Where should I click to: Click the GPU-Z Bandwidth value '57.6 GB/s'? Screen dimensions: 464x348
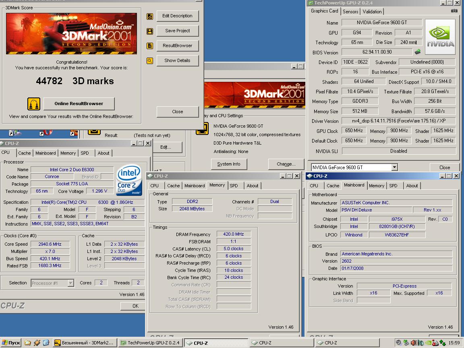[x=435, y=111]
